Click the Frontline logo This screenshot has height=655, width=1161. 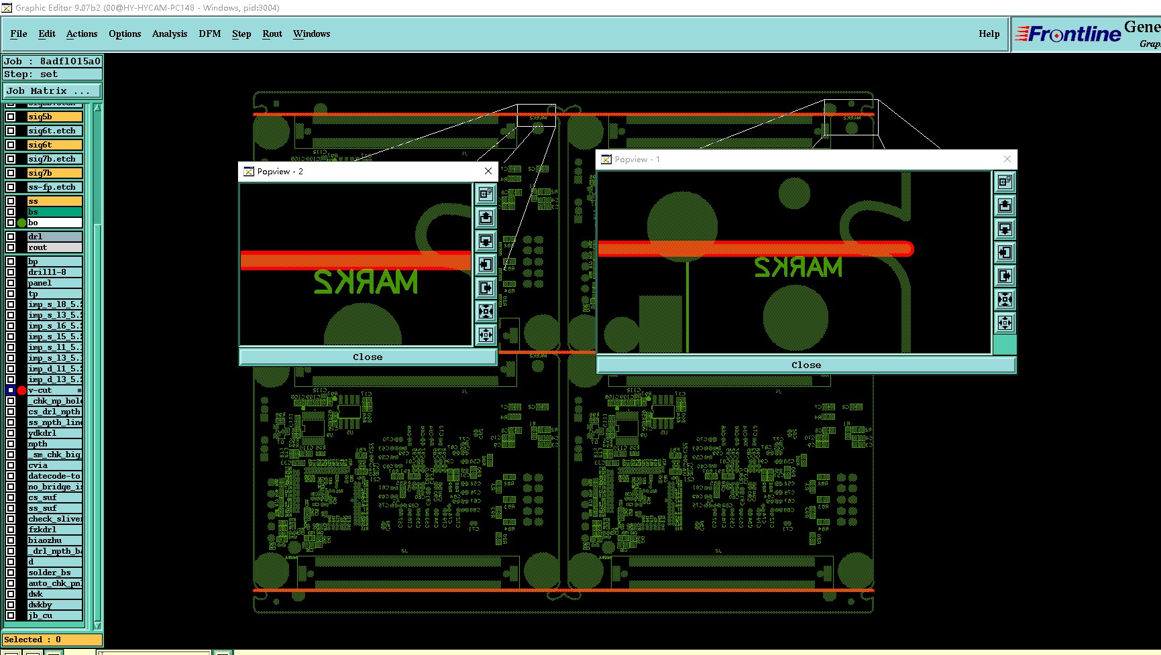pyautogui.click(x=1068, y=34)
